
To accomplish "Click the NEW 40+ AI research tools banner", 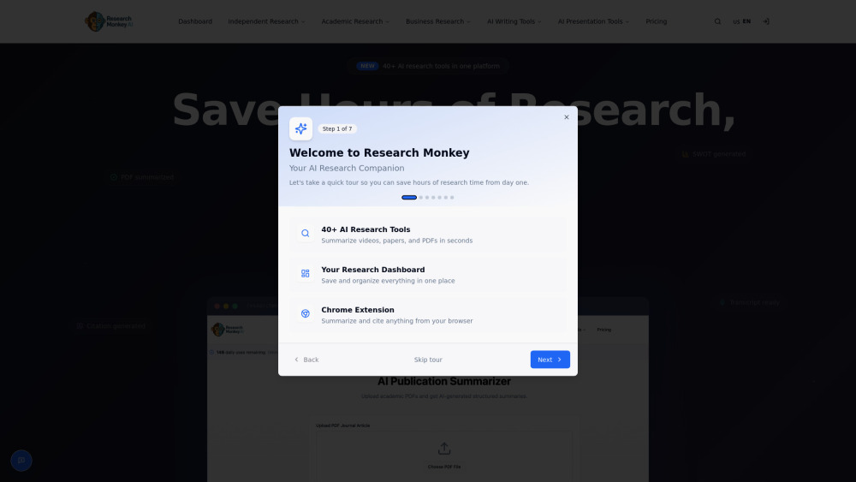I will [428, 66].
